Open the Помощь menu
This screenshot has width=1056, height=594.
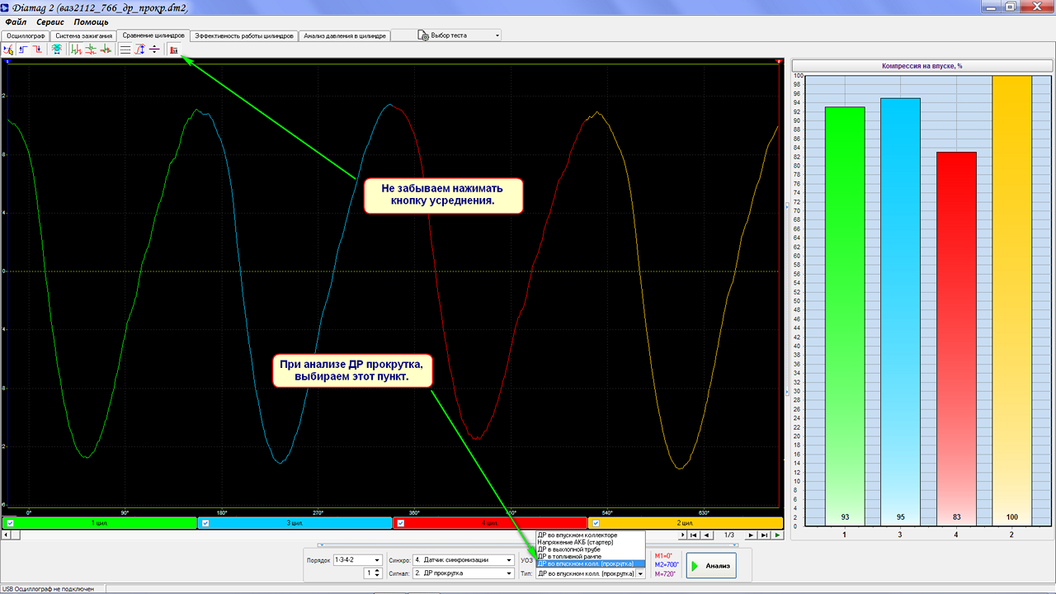[91, 22]
